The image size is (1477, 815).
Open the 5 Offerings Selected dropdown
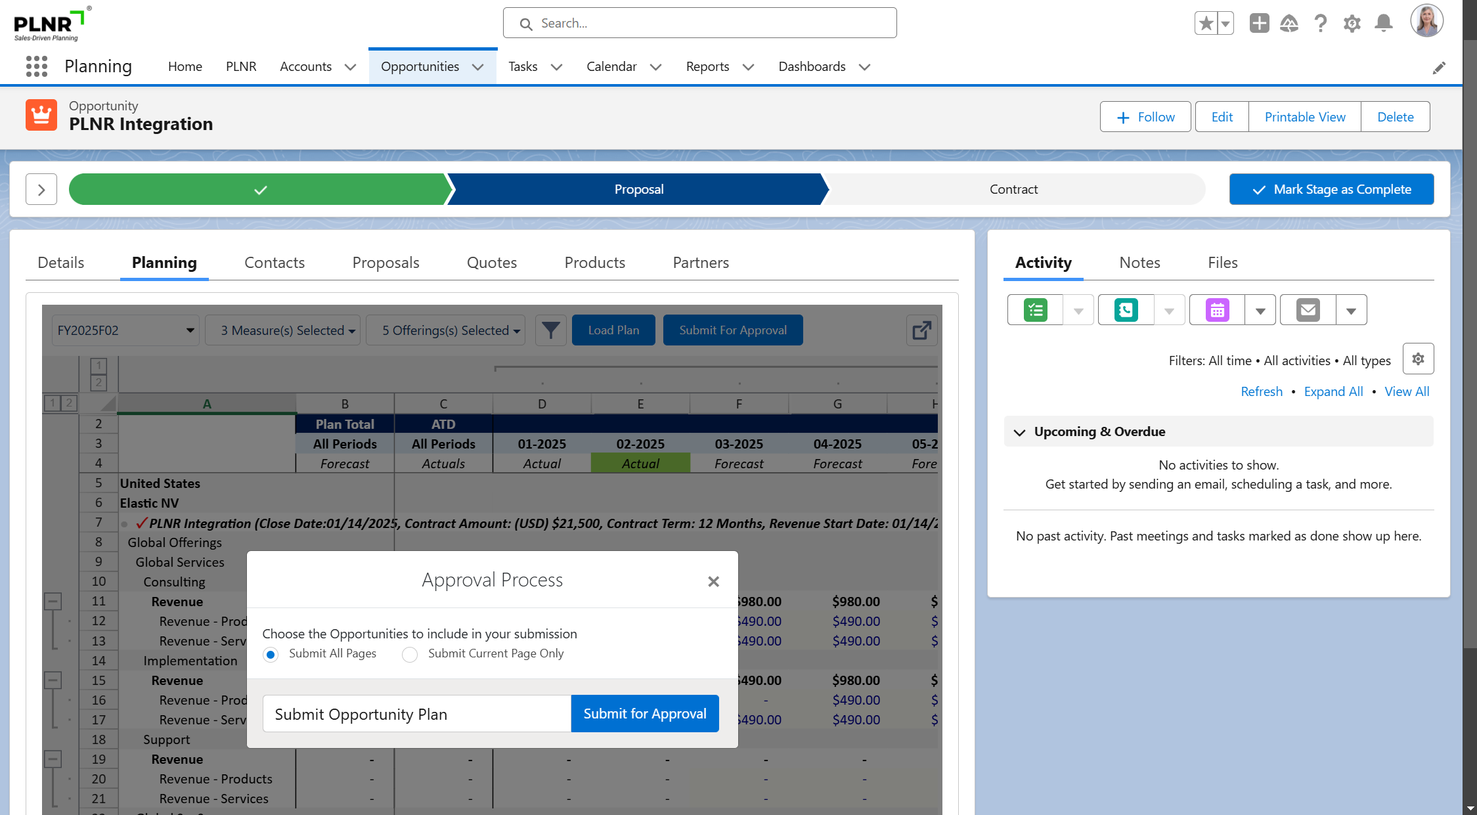451,330
